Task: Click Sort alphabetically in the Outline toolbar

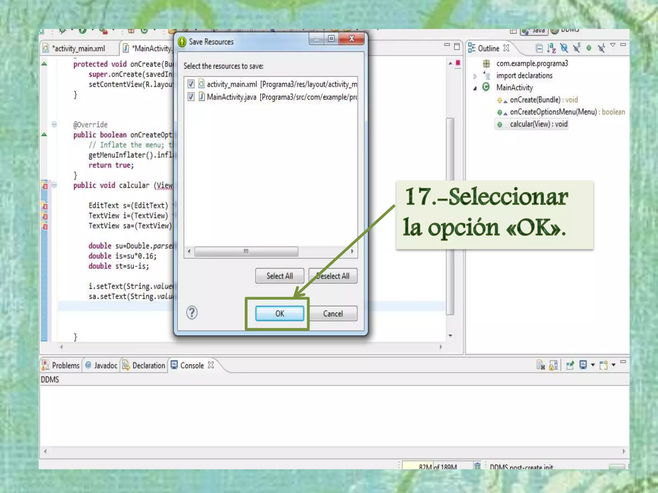Action: point(551,48)
